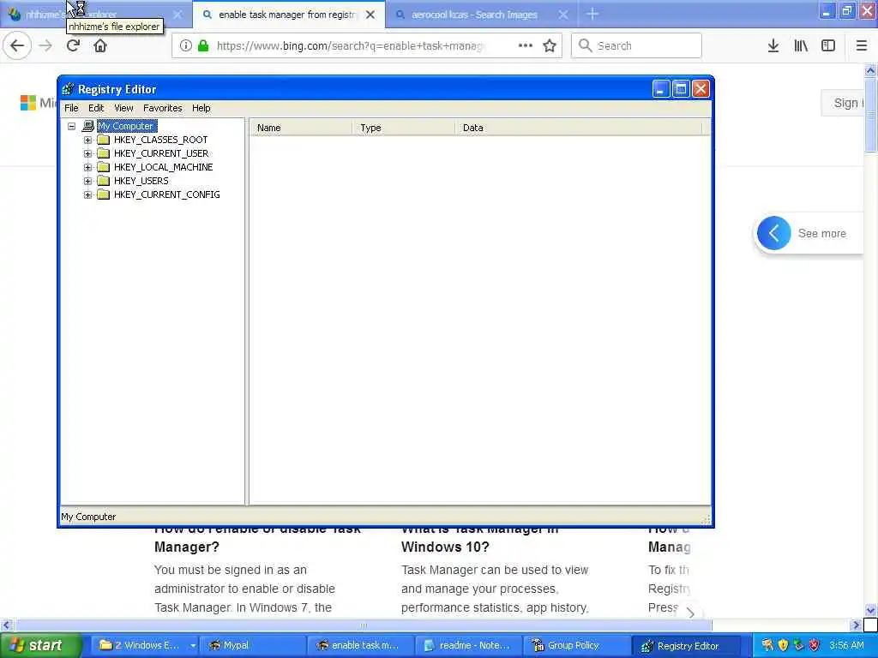
Task: Reload the browser page
Action: 73,46
